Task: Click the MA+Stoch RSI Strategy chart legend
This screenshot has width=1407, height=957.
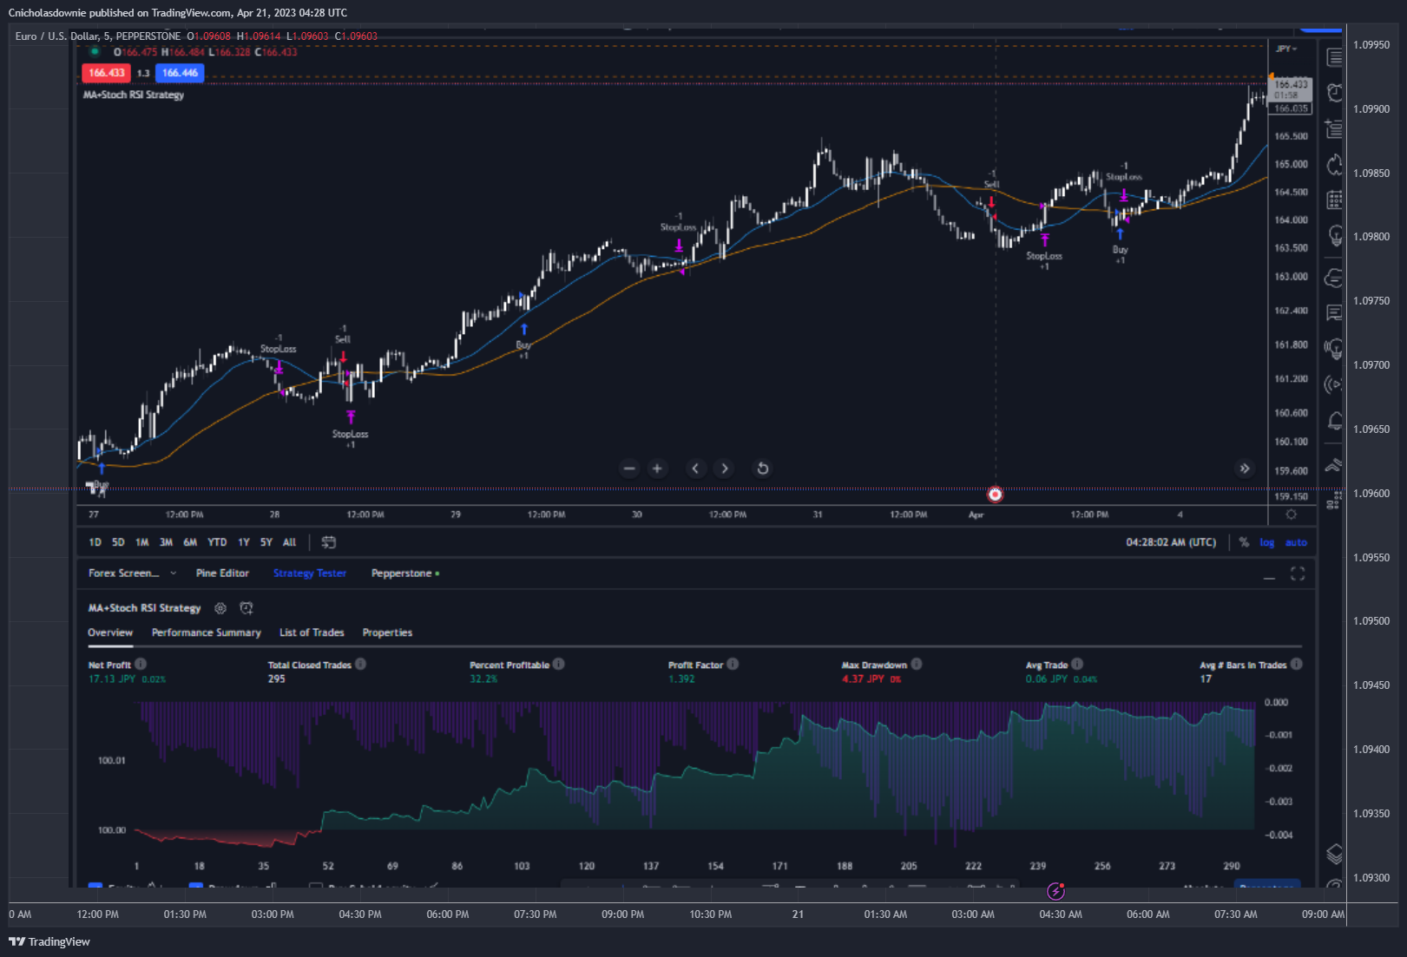Action: click(134, 95)
